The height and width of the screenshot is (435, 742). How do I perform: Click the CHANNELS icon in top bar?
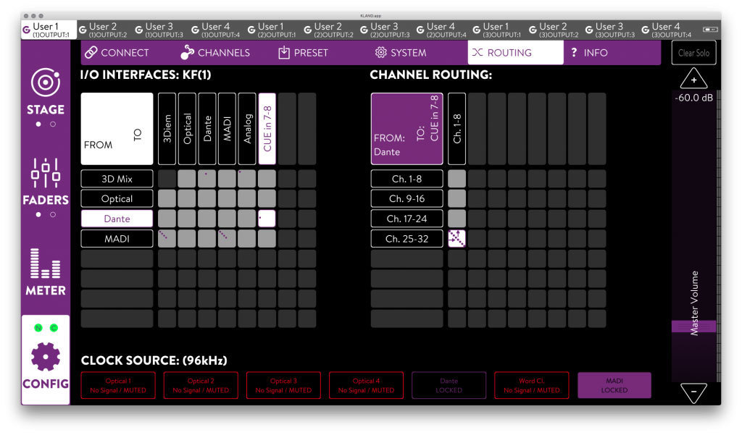click(188, 53)
